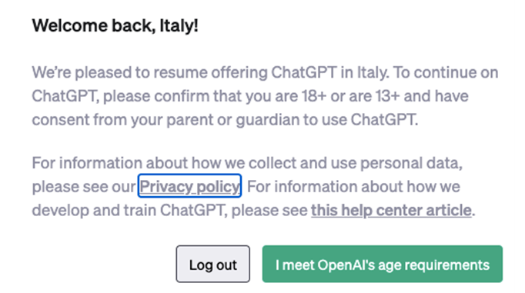Screen dimensions: 525x293
Task: Follow the focused Privacy policy hyperlink
Action: pyautogui.click(x=189, y=186)
